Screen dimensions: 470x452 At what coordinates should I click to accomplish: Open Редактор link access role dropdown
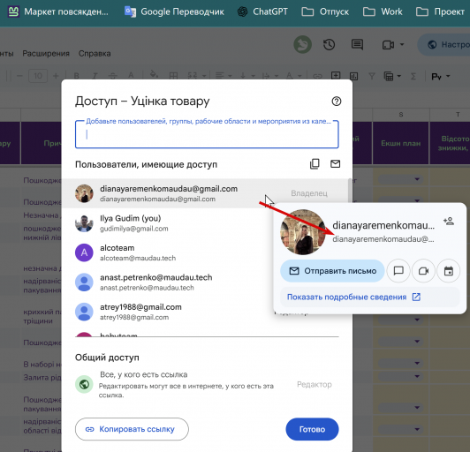[315, 384]
